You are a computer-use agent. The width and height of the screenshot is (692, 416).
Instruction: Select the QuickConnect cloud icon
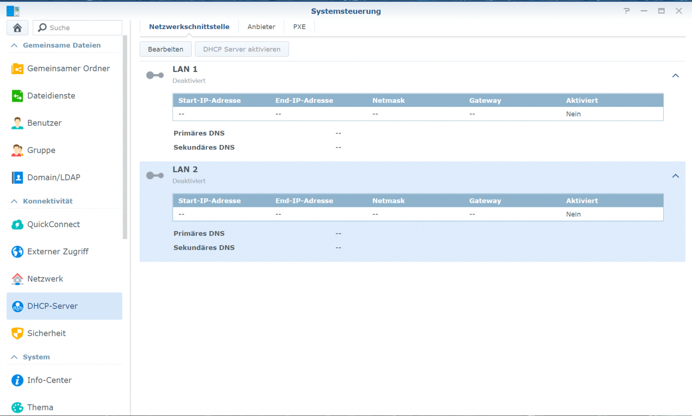[17, 225]
